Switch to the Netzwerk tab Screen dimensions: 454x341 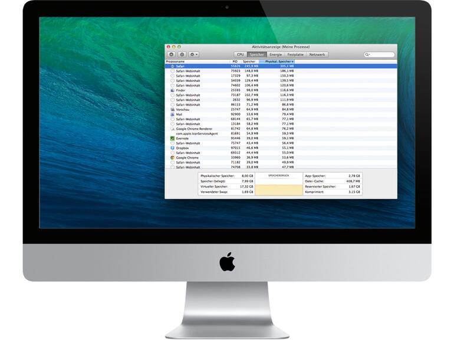tap(317, 54)
